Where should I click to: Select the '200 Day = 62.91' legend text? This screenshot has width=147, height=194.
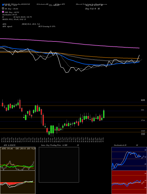(12, 12)
